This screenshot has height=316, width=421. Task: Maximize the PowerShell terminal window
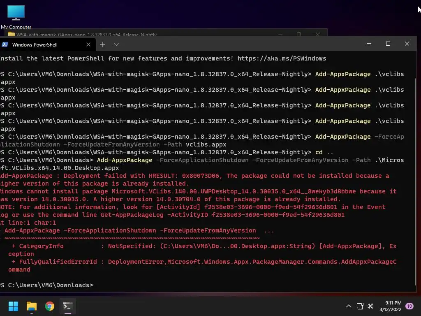388,44
